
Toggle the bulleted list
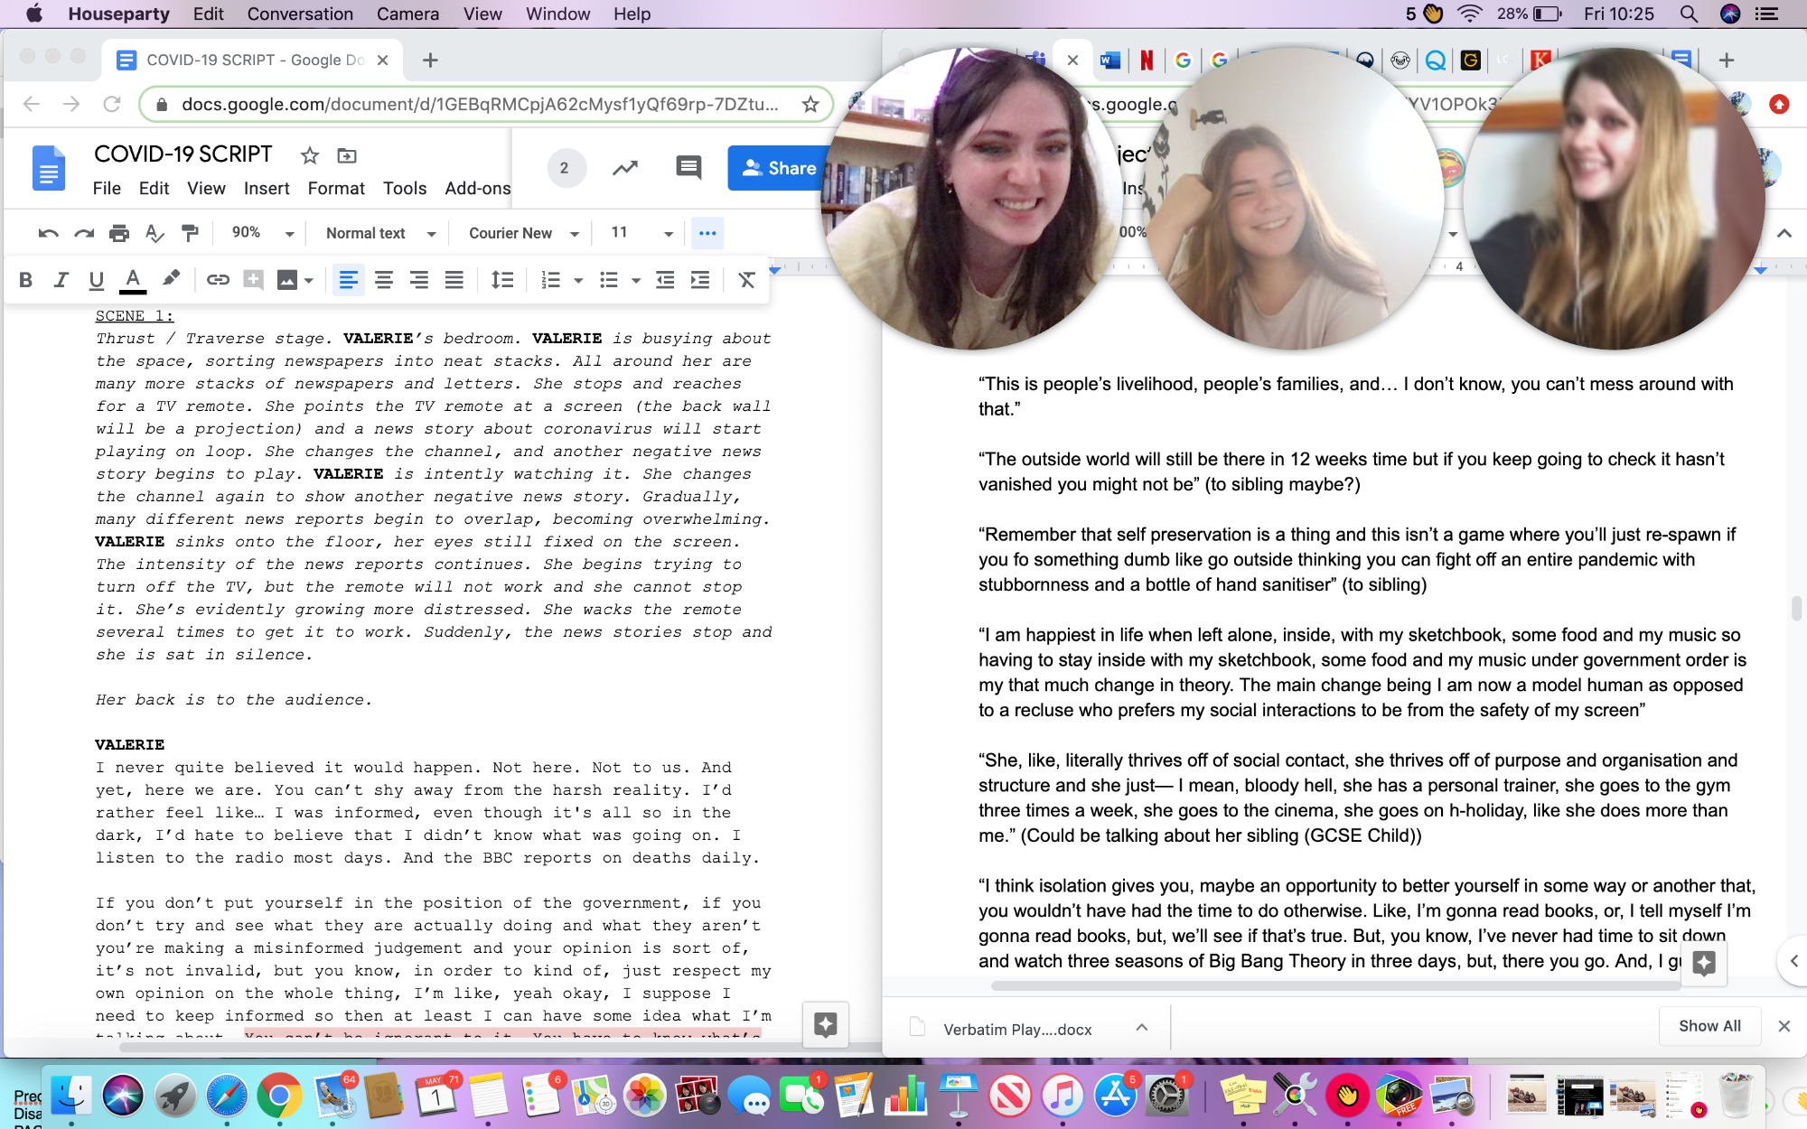coord(609,280)
